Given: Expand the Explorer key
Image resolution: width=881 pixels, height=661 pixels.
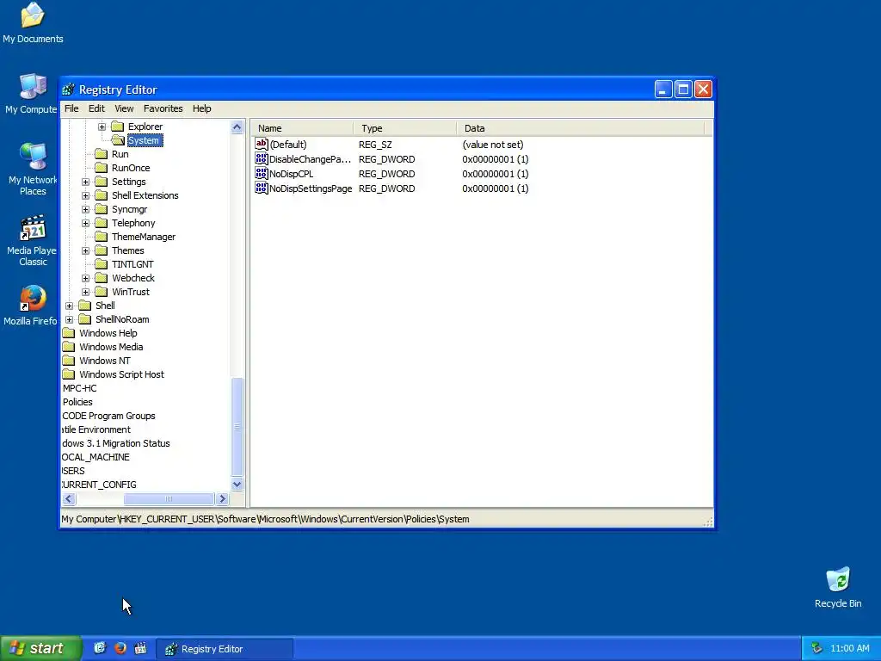Looking at the screenshot, I should [102, 127].
